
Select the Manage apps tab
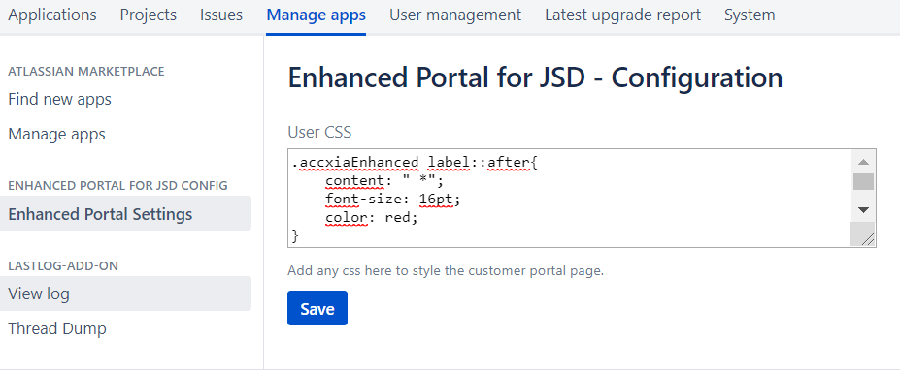coord(317,15)
